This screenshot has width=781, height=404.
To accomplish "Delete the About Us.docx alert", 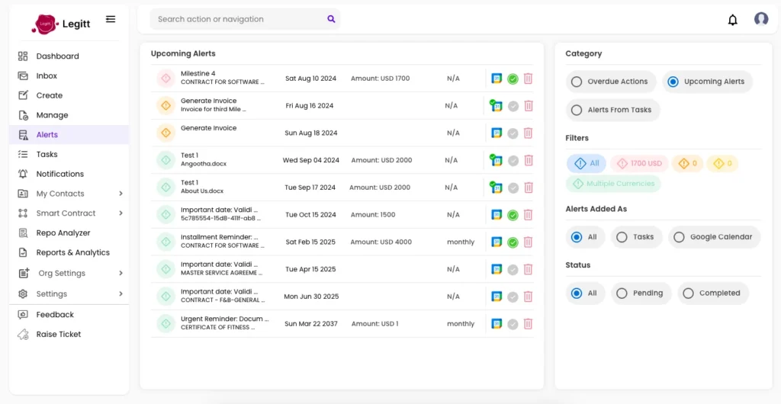I will (528, 188).
